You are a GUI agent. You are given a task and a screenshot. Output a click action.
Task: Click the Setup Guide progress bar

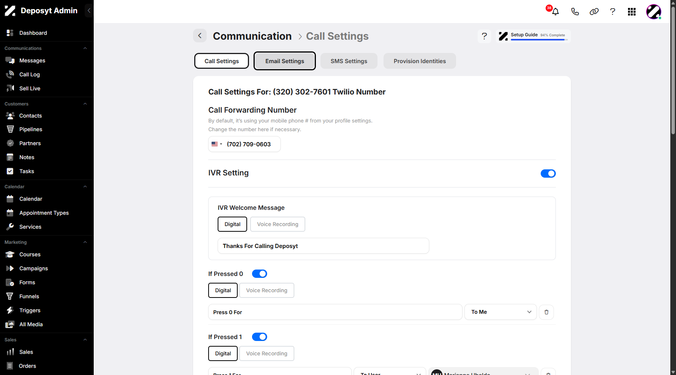point(539,40)
